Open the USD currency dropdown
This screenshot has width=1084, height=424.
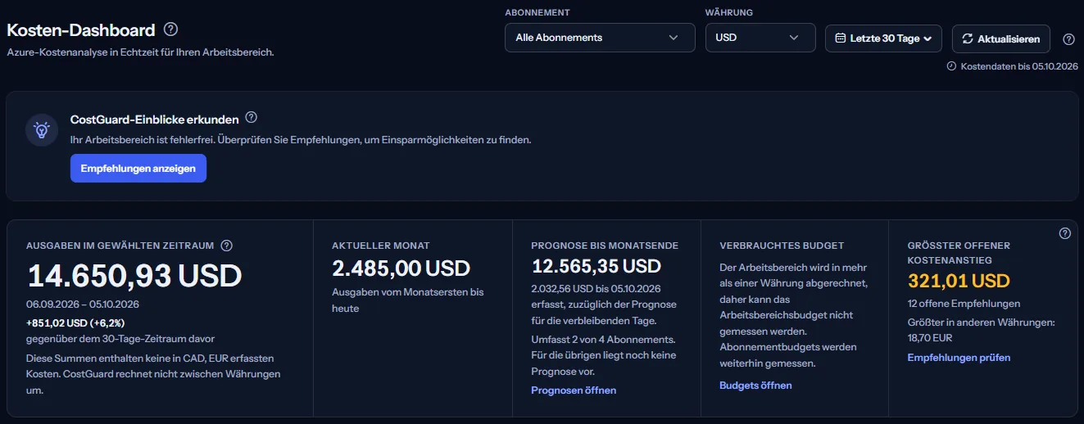[x=760, y=38]
